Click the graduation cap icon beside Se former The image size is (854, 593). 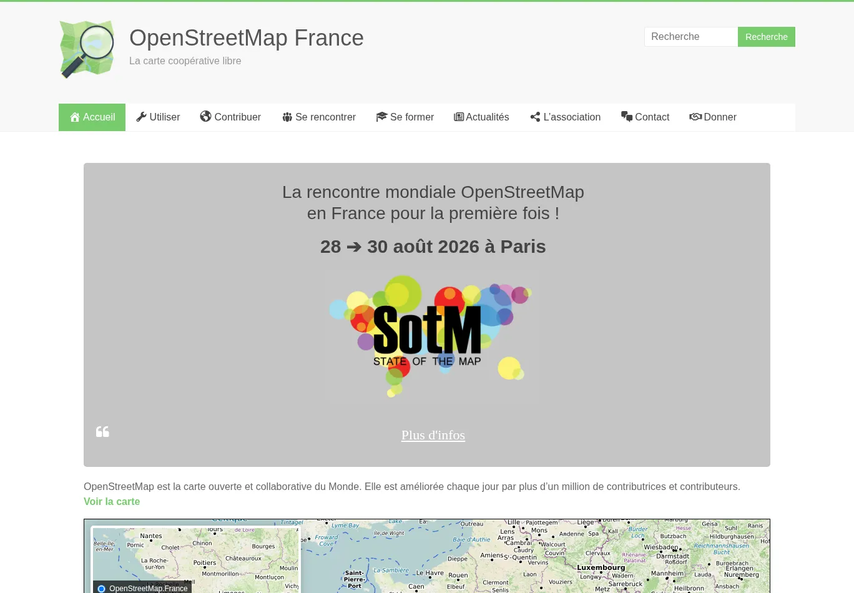coord(381,117)
